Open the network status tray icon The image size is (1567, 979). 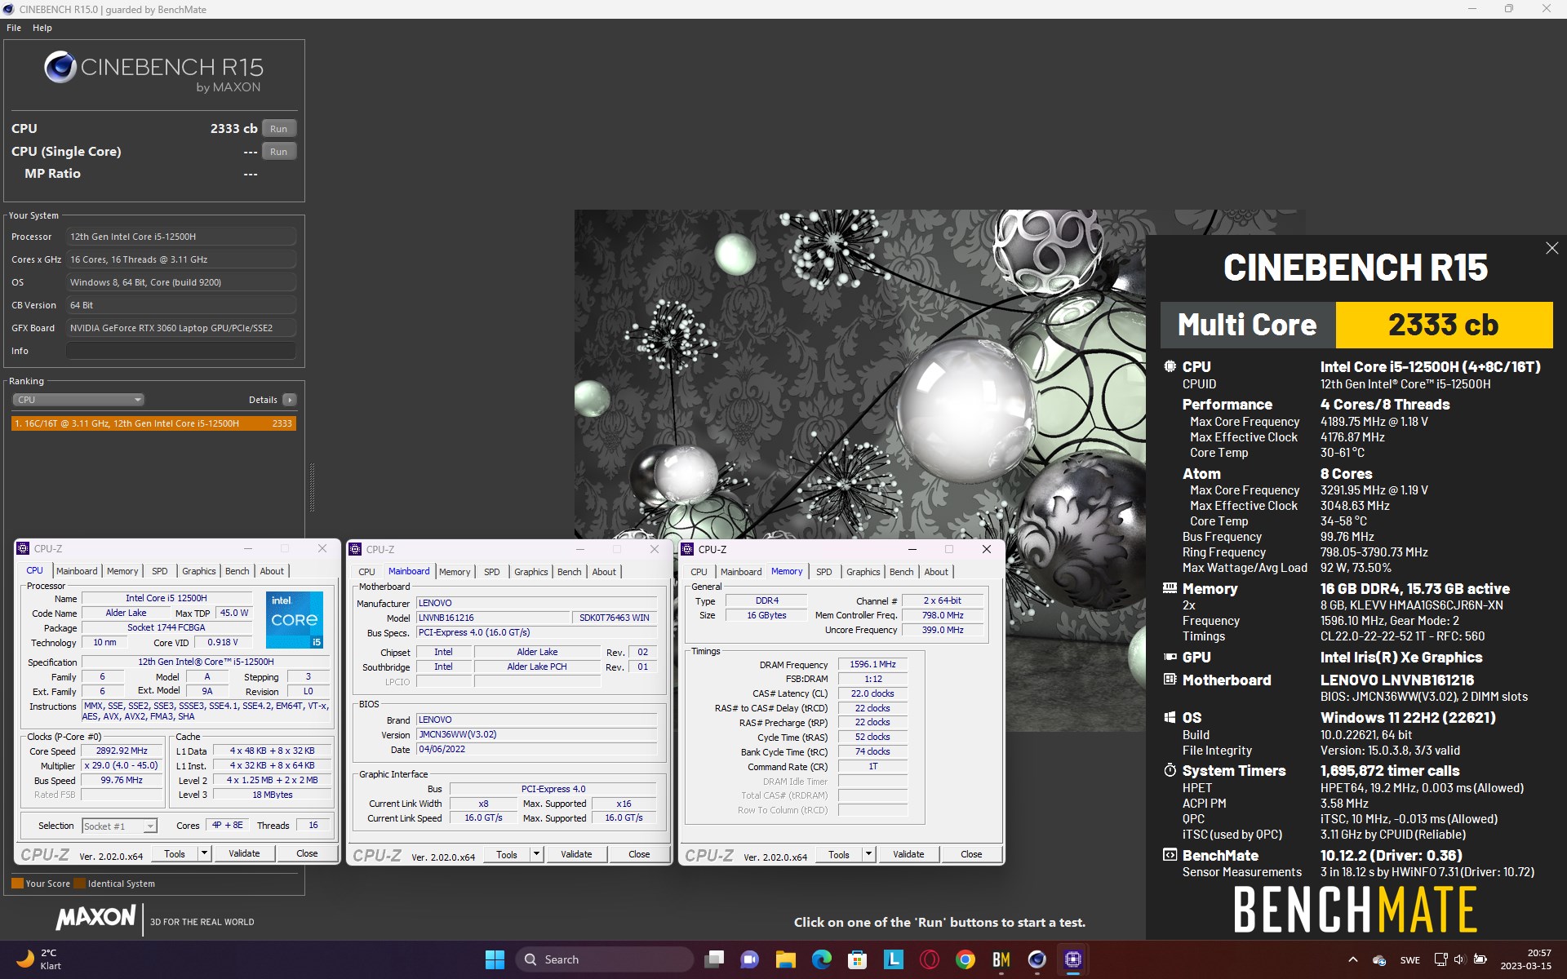pos(1441,959)
